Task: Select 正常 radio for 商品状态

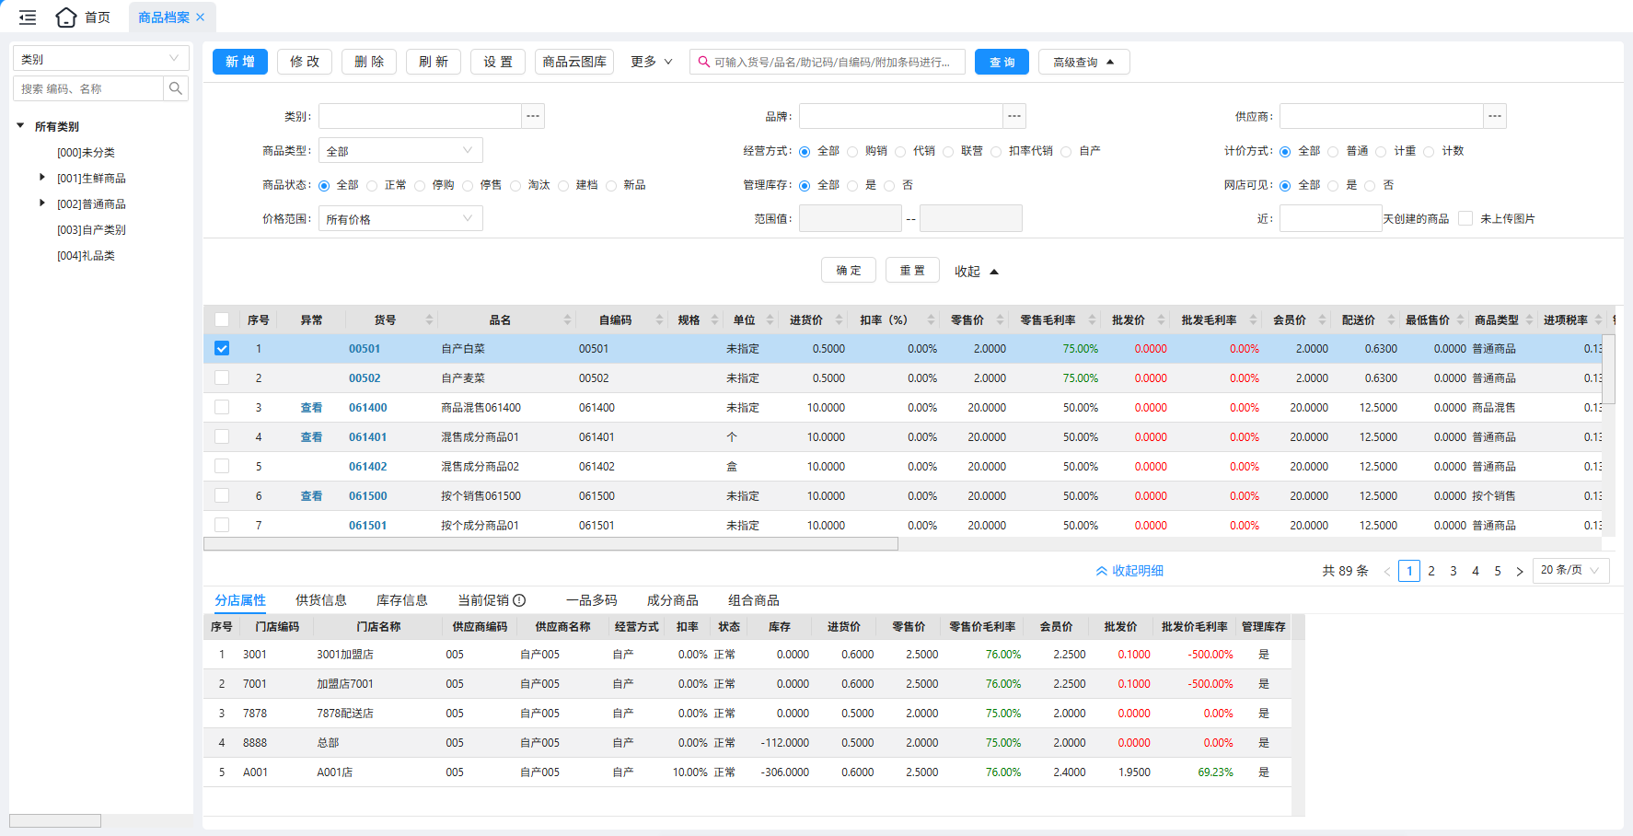Action: click(372, 185)
